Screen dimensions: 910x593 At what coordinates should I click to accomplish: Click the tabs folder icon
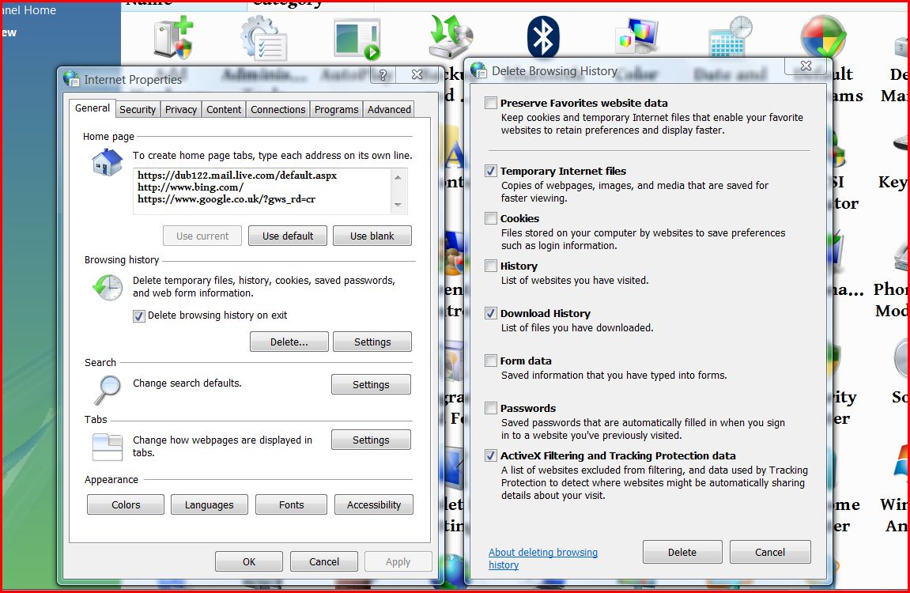click(x=108, y=448)
